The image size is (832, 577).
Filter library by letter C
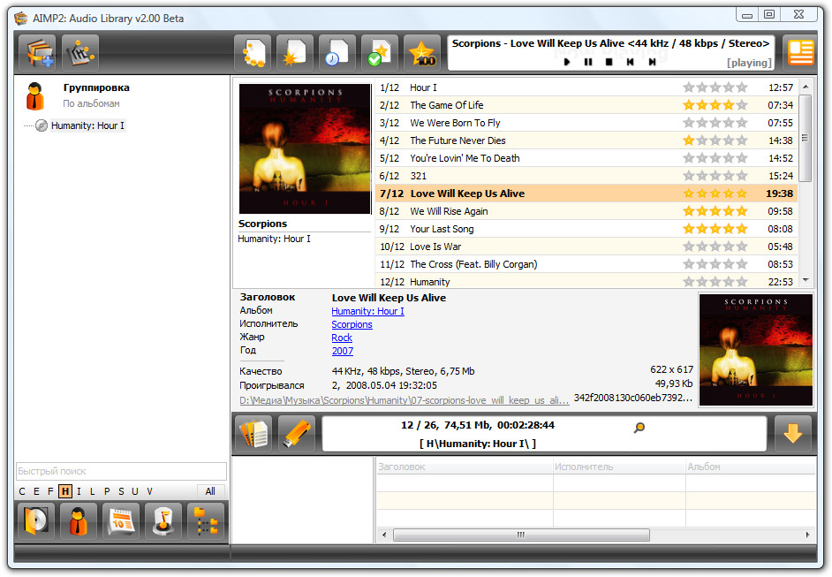22,491
